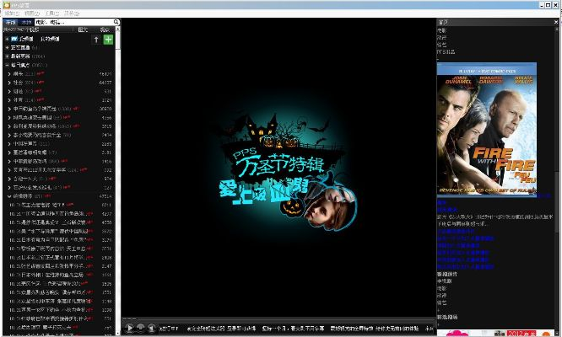Screen dimensions: 562x337
Task: Click the green plus button
Action: [x=107, y=39]
